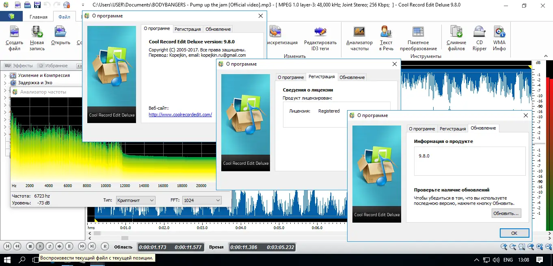Viewport: 553px width, 266px height.
Task: Select Регистрация tab in front About dialog
Action: 453,129
